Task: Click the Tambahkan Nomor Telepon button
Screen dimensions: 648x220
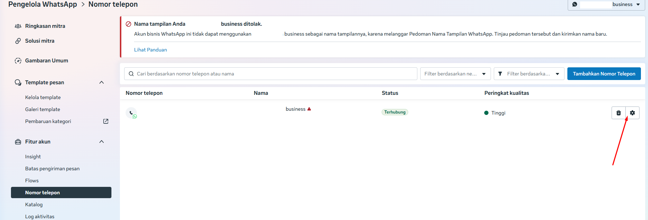Action: click(x=604, y=74)
